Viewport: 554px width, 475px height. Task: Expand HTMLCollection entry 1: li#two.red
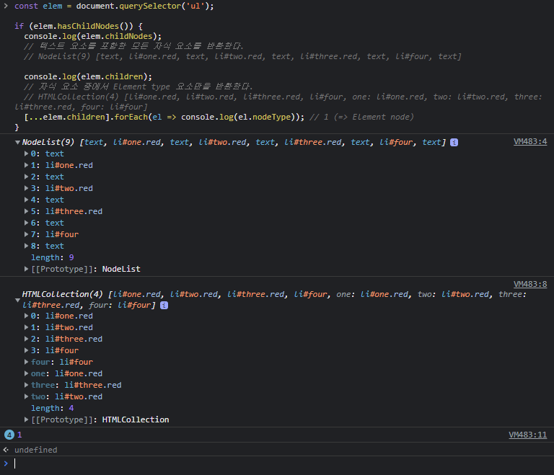point(26,327)
